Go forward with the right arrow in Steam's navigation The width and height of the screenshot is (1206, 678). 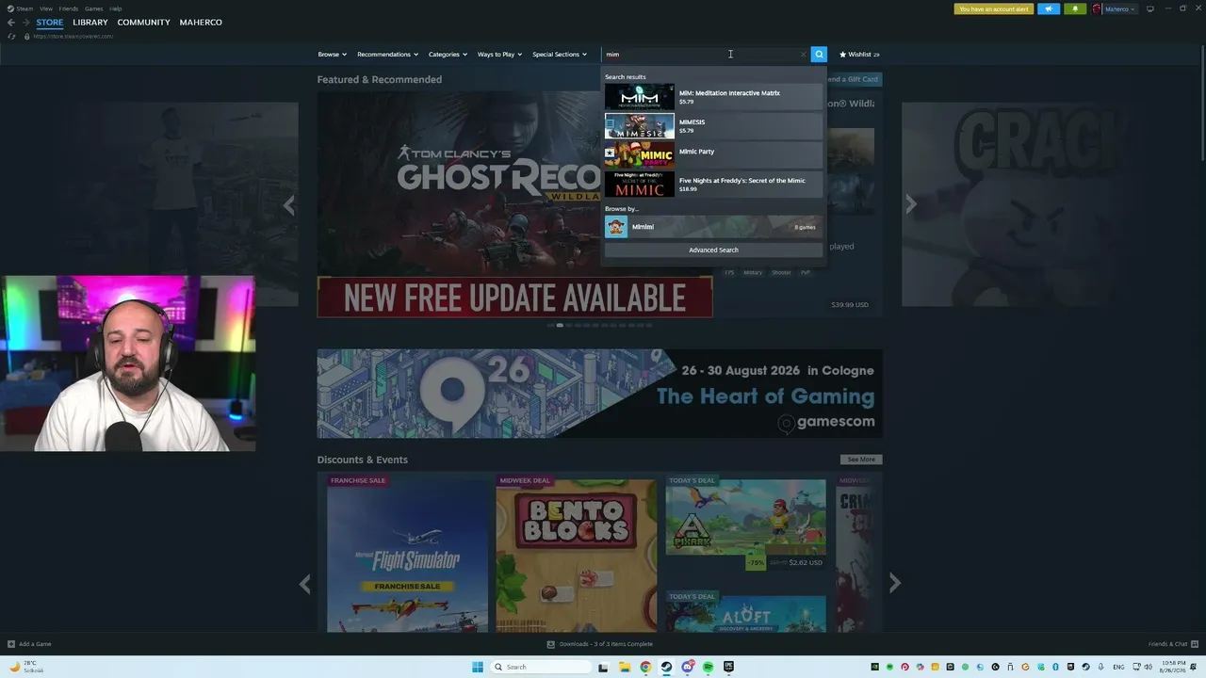coord(25,23)
